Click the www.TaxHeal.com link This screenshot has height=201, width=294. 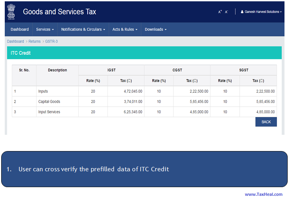click(263, 194)
